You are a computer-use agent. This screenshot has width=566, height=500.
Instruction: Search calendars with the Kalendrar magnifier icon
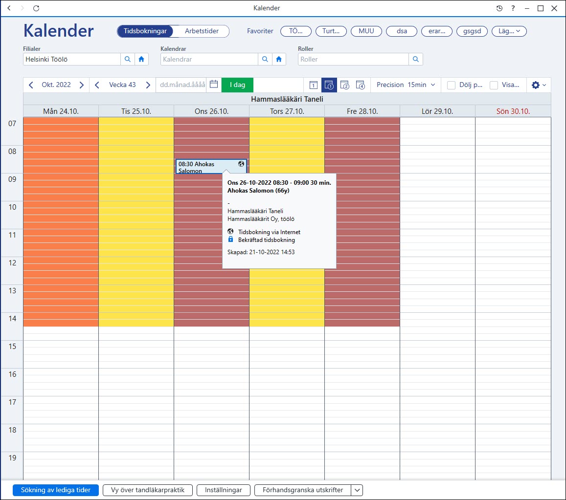pyautogui.click(x=265, y=59)
